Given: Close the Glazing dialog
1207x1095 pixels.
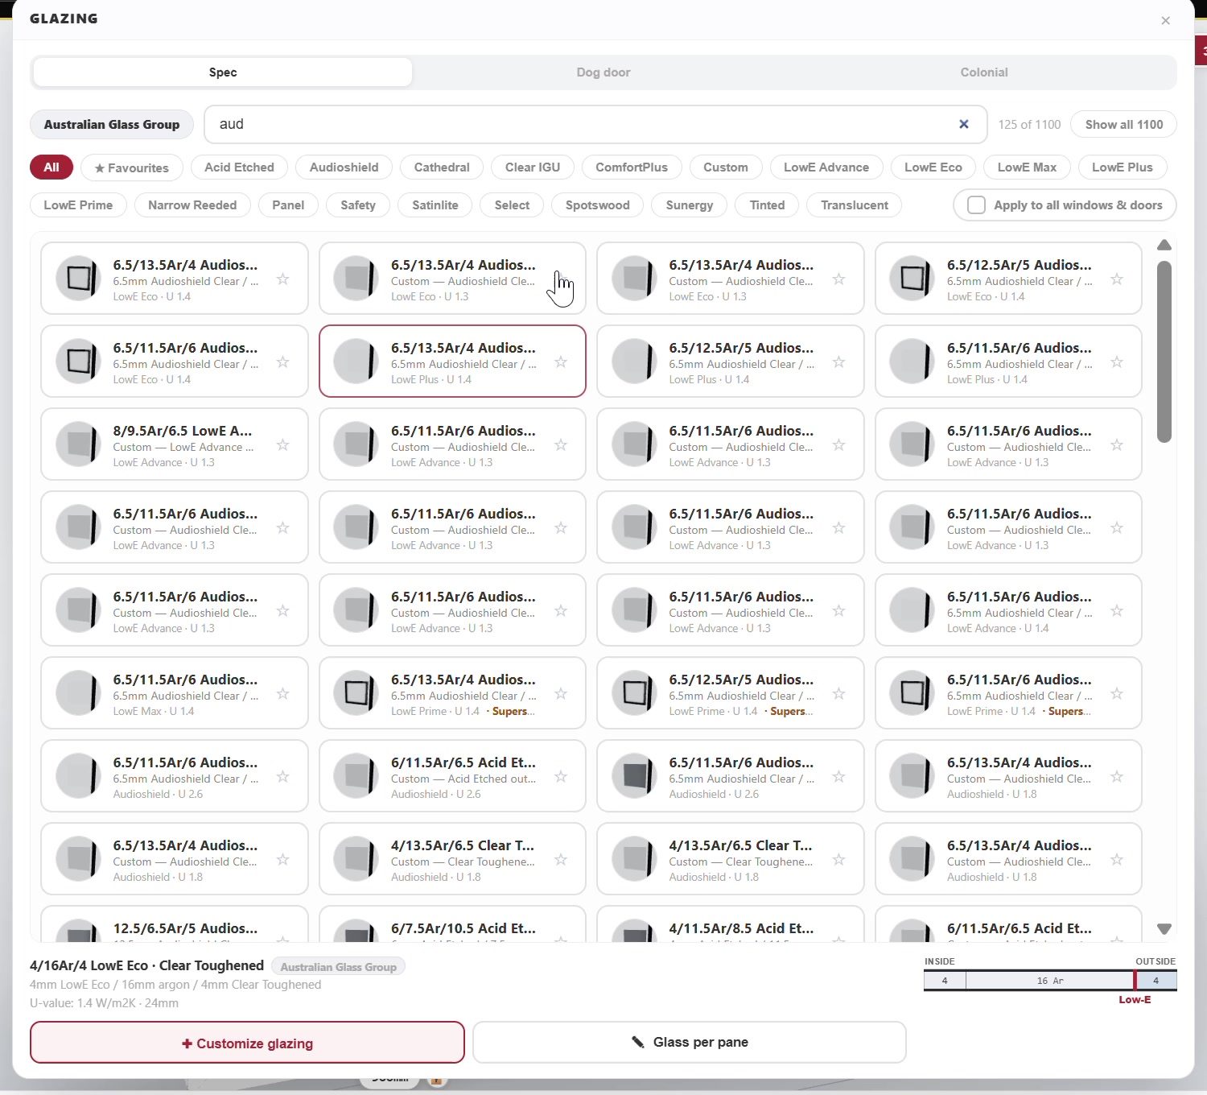Looking at the screenshot, I should (1165, 20).
